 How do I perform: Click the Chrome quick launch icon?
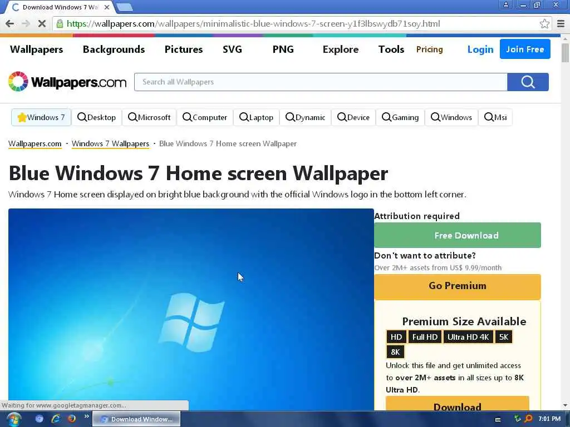40,419
